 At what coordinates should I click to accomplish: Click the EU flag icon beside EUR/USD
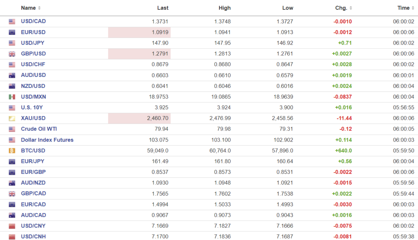(12, 32)
